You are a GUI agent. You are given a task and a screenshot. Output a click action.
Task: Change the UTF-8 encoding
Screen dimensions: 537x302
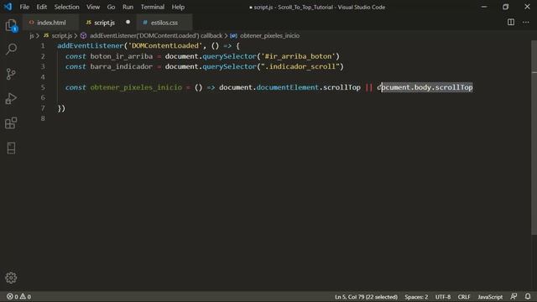pyautogui.click(x=442, y=297)
